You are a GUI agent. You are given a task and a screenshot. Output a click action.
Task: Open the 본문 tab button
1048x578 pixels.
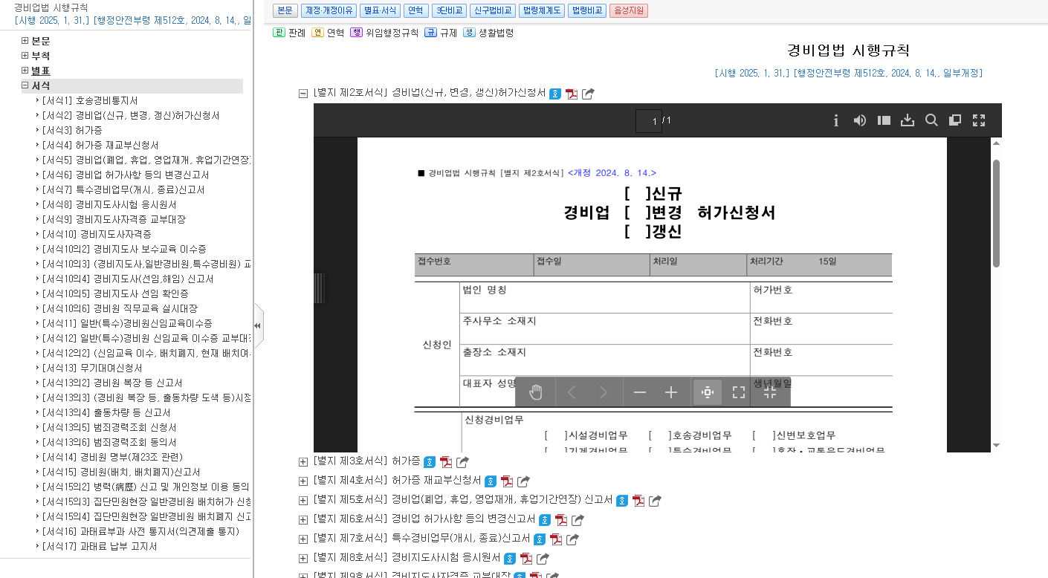285,10
